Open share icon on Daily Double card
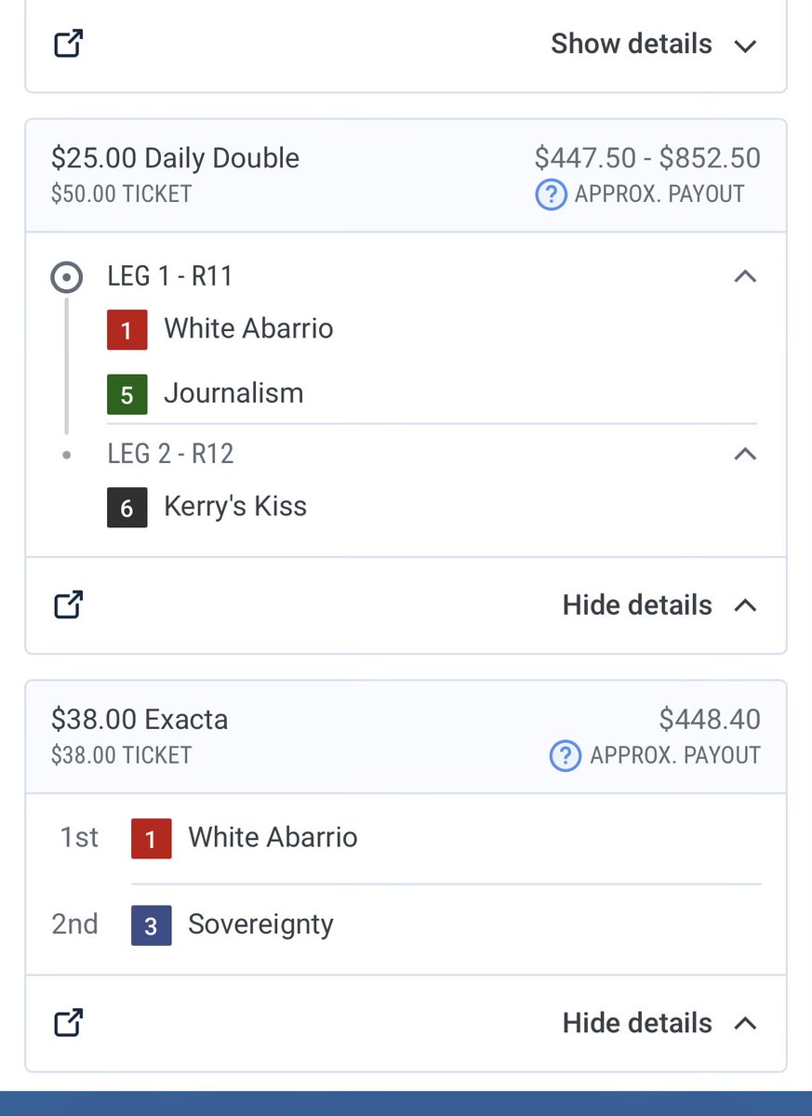This screenshot has width=812, height=1116. [x=69, y=604]
